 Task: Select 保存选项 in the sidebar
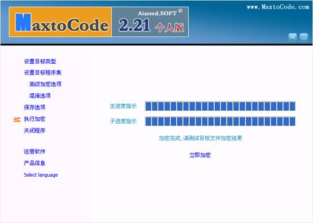[x=34, y=107]
